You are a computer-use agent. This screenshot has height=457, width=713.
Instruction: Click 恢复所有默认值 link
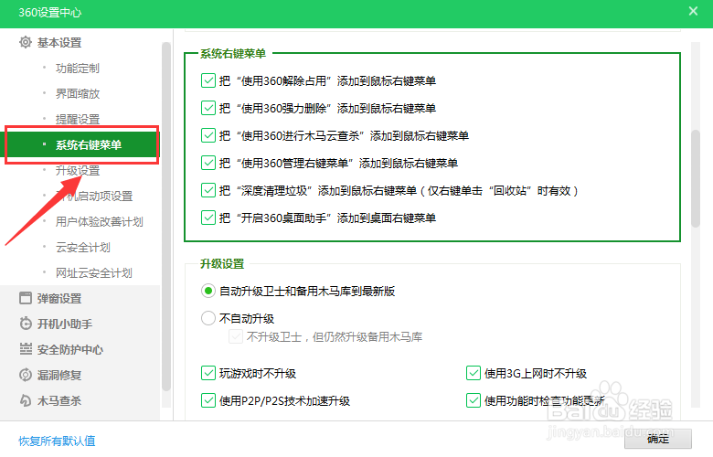[x=57, y=441]
